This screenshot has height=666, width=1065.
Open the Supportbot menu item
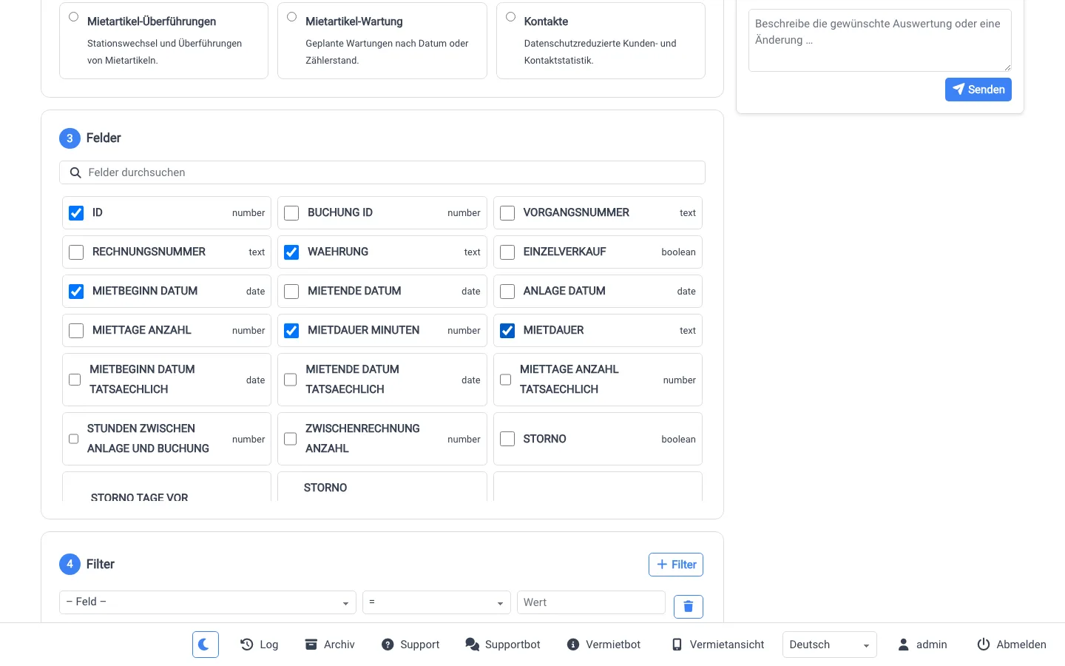click(503, 645)
